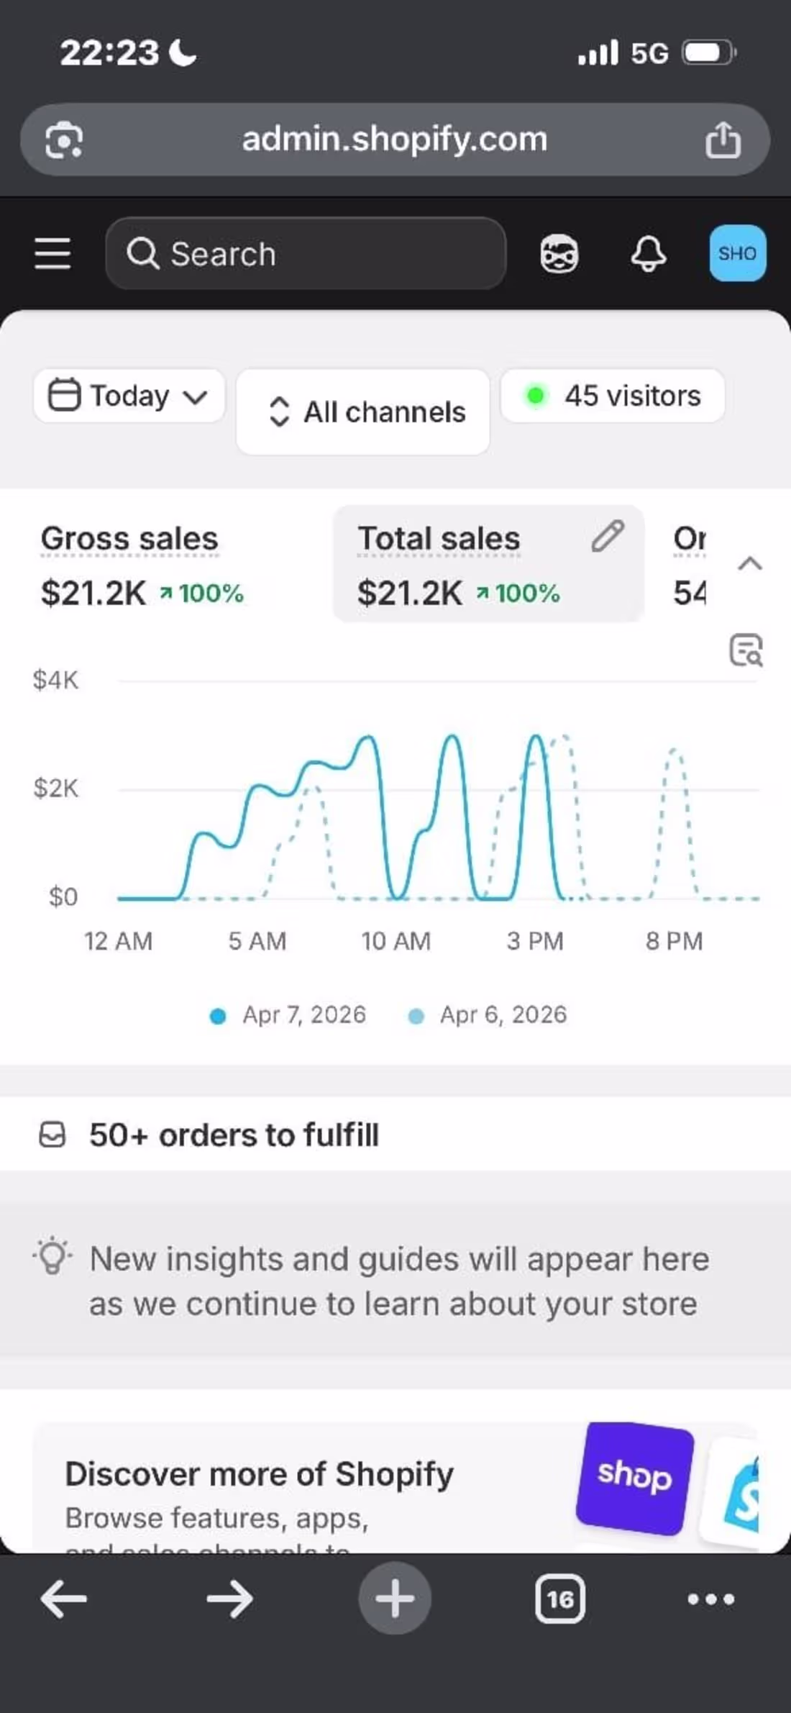Open the Today date range dropdown
Screen dimensions: 791x1713
[129, 396]
